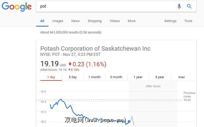This screenshot has width=204, height=127.
Task: Expand the More search categories menu
Action: point(132,21)
